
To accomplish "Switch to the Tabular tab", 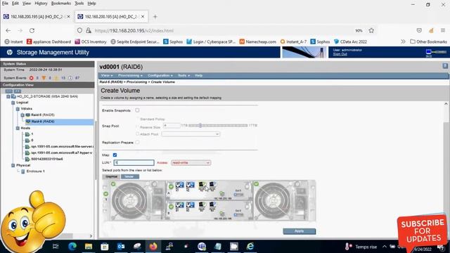I will coord(129,176).
